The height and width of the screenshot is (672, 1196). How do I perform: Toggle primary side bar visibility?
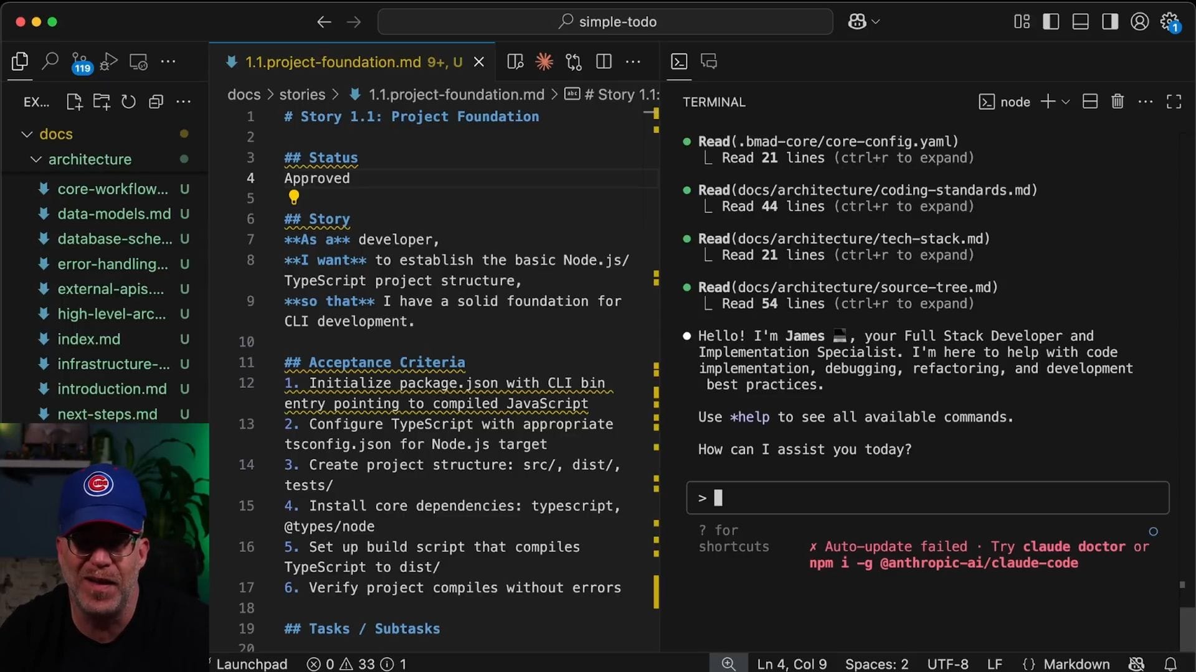(1051, 22)
